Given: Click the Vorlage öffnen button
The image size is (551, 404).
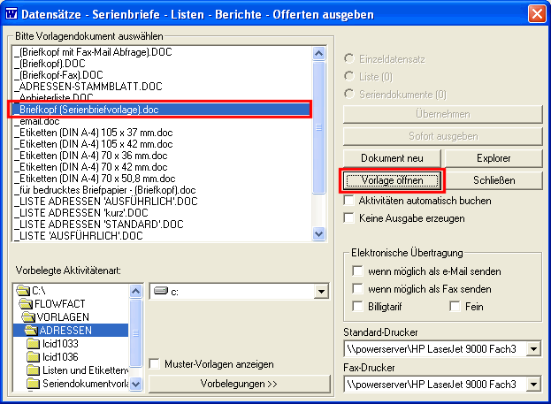Looking at the screenshot, I should click(x=392, y=180).
